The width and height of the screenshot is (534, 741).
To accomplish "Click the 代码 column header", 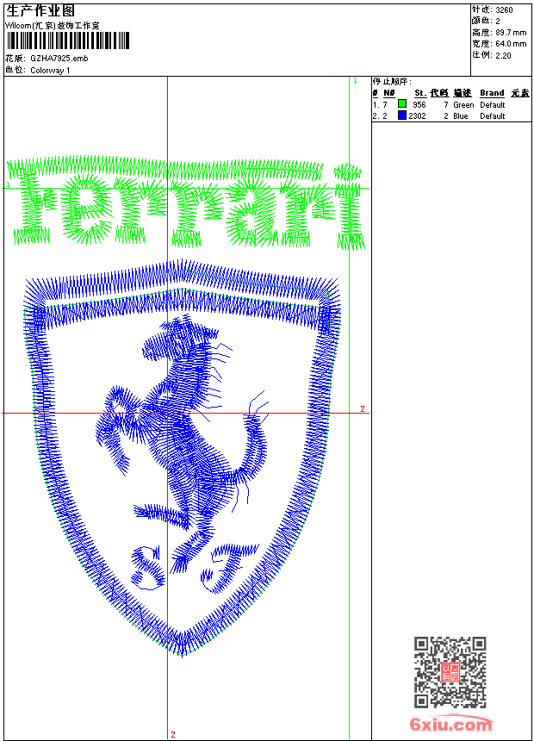I will pyautogui.click(x=439, y=93).
